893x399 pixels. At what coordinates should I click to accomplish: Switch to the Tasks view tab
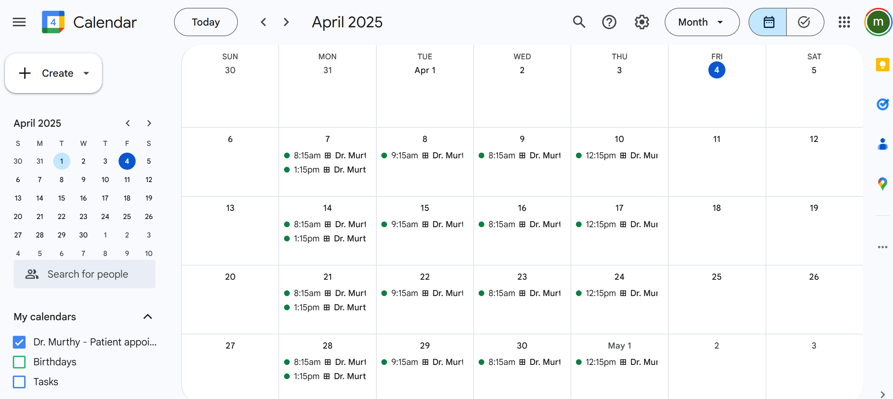pos(804,22)
